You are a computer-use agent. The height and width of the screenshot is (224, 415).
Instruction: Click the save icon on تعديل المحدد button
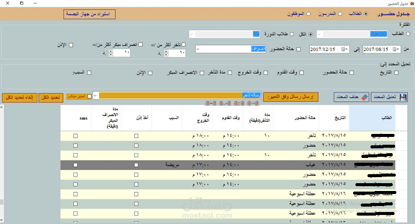pyautogui.click(x=403, y=97)
